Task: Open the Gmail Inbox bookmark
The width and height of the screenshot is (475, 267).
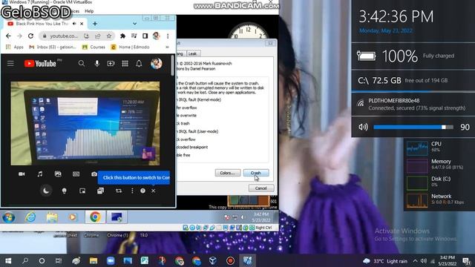Action: [53, 47]
